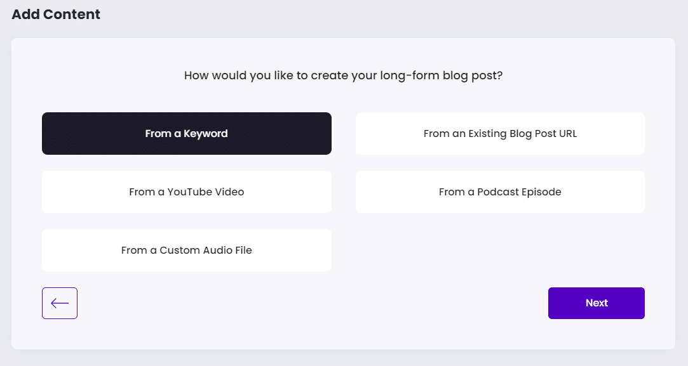Activate the dark Keyword source tile
The width and height of the screenshot is (688, 366).
click(187, 133)
